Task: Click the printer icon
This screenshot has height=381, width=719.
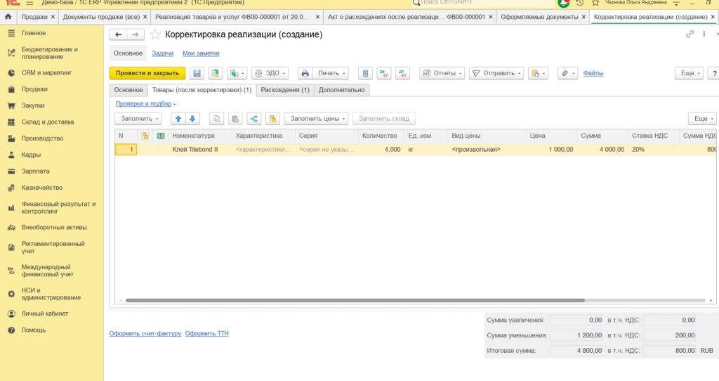Action: click(305, 73)
